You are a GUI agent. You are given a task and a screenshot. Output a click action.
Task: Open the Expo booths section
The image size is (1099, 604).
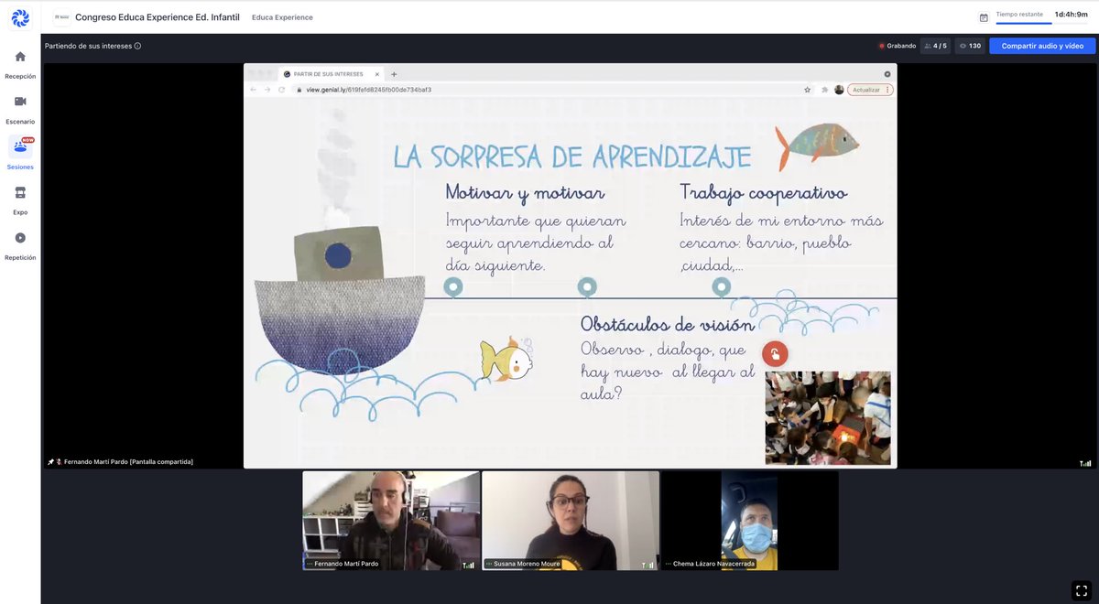pyautogui.click(x=20, y=200)
